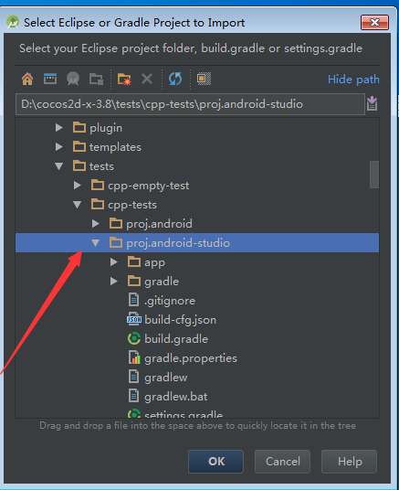This screenshot has height=490, width=399.
Task: Select the build-cfg.json file name
Action: coord(180,320)
